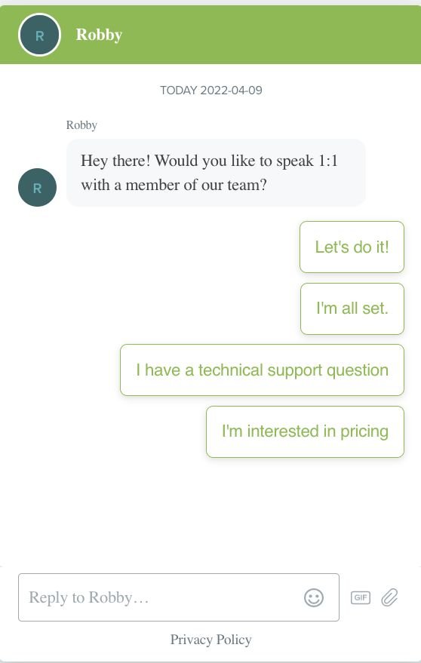This screenshot has width=421, height=663.
Task: Choose the "Let's do it!" quick reply
Action: [x=352, y=247]
